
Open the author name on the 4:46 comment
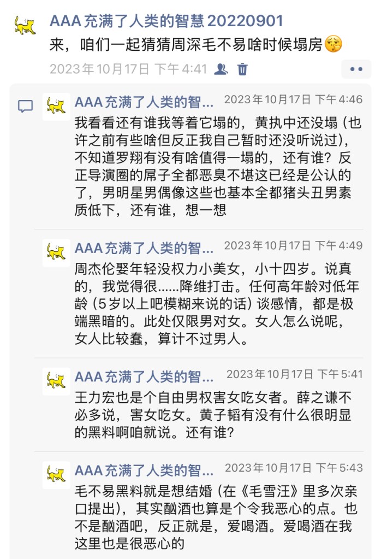[x=144, y=102]
